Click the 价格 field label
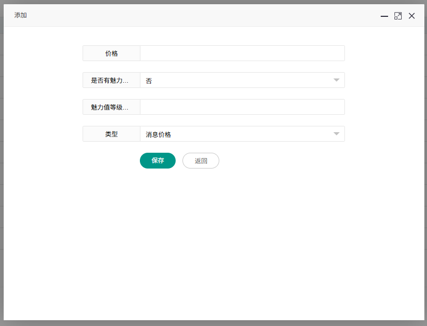Screen dimensions: 427x326 coord(111,54)
